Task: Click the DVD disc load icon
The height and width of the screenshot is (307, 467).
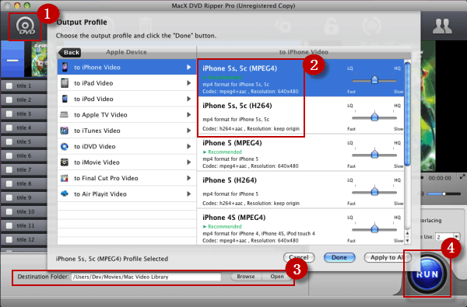Action: point(25,26)
